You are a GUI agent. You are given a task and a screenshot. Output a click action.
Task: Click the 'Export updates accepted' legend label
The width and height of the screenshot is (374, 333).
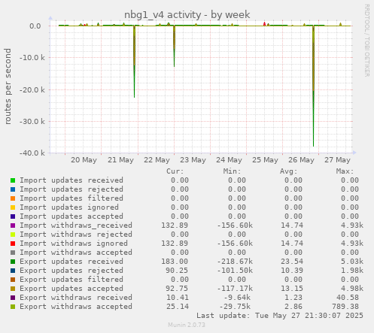71,289
